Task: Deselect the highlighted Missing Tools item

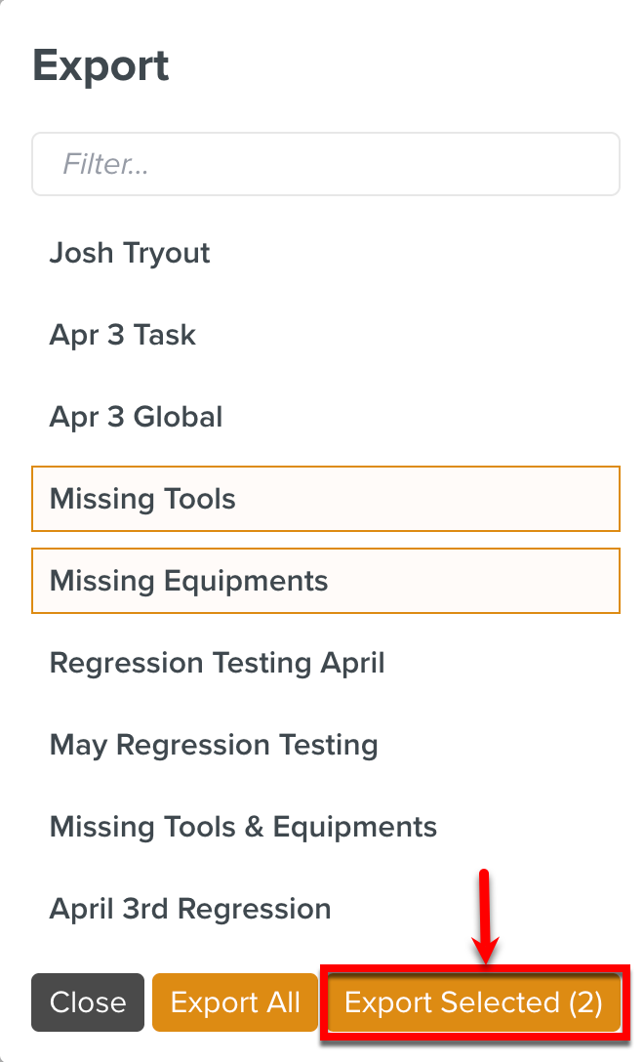Action: (x=325, y=499)
